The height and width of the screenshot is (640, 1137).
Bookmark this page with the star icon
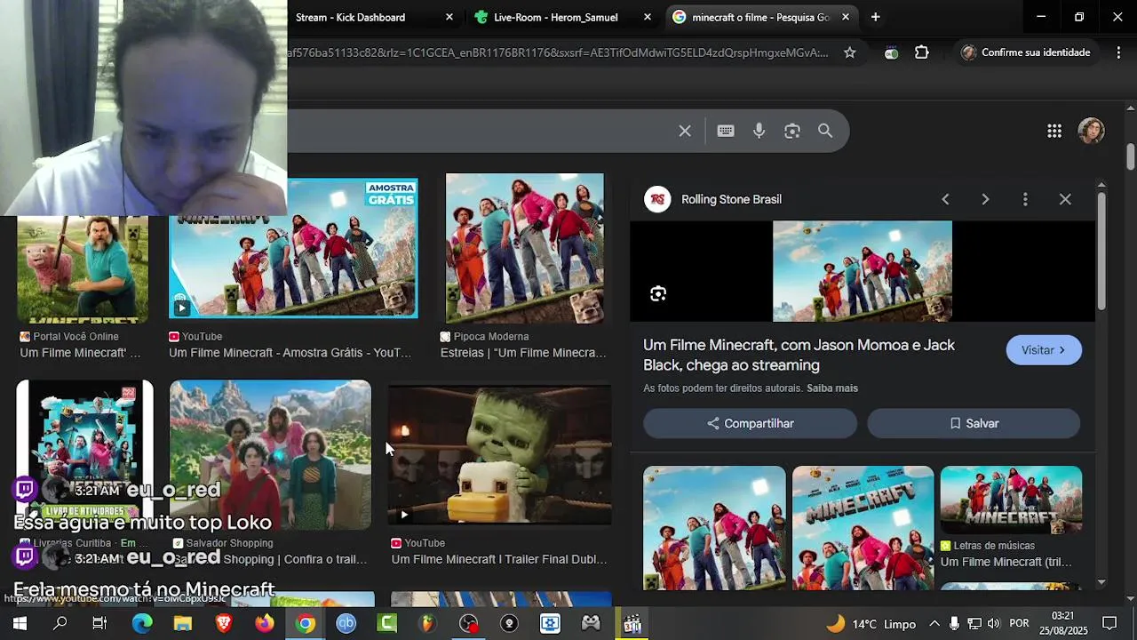(x=850, y=52)
